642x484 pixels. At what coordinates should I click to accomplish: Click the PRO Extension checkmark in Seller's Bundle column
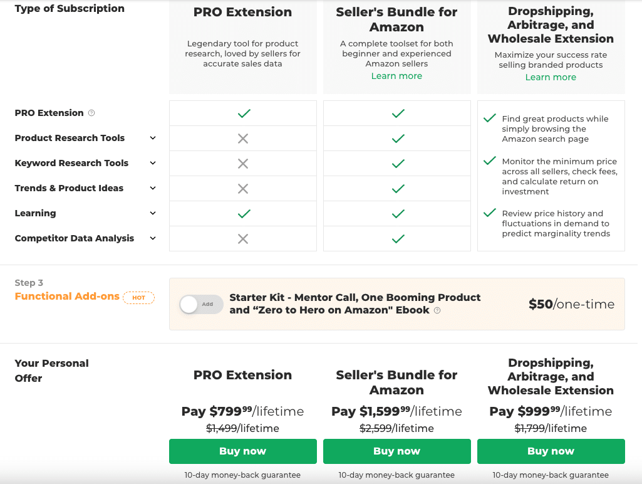coord(396,113)
